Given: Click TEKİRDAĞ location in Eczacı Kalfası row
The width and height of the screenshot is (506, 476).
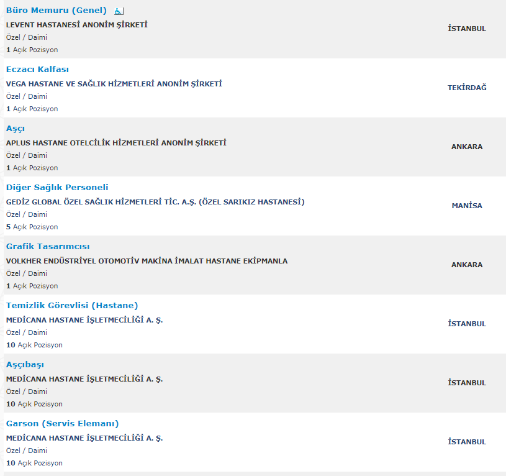Looking at the screenshot, I should coord(467,88).
